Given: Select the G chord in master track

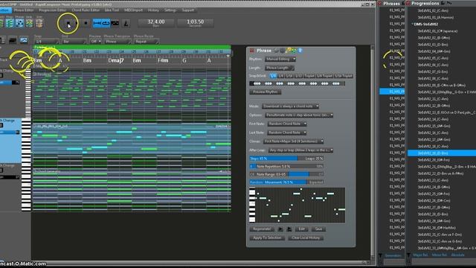Looking at the screenshot, I should point(184,60).
